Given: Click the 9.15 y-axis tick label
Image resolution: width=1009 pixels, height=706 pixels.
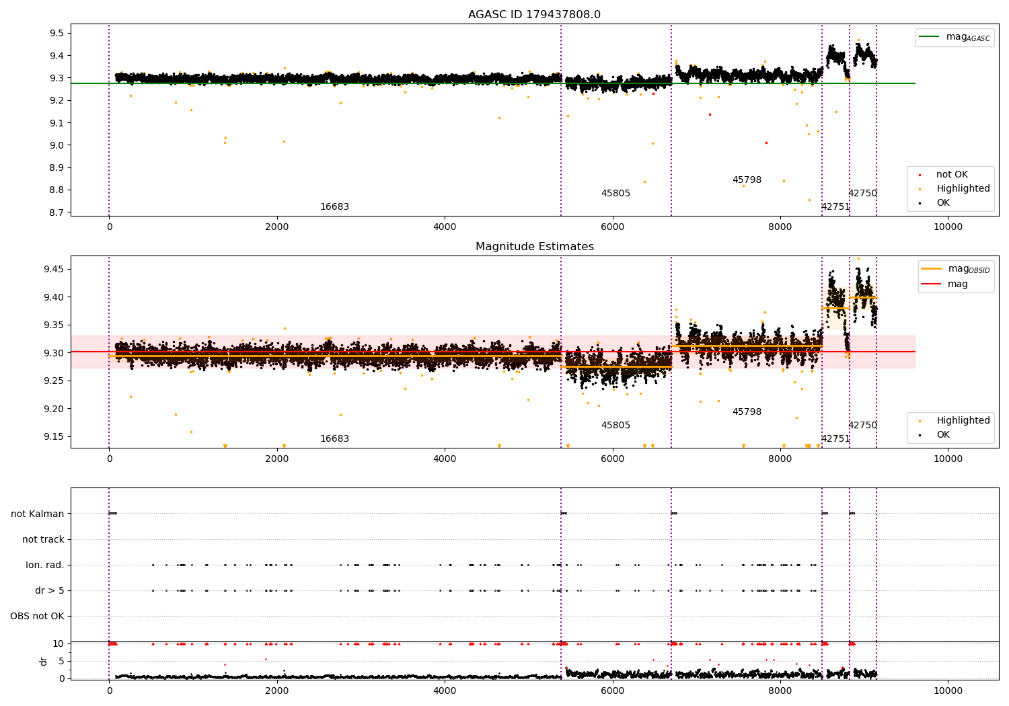Looking at the screenshot, I should 54,436.
